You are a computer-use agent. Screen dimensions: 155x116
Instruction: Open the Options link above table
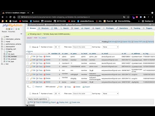pos(30,51)
